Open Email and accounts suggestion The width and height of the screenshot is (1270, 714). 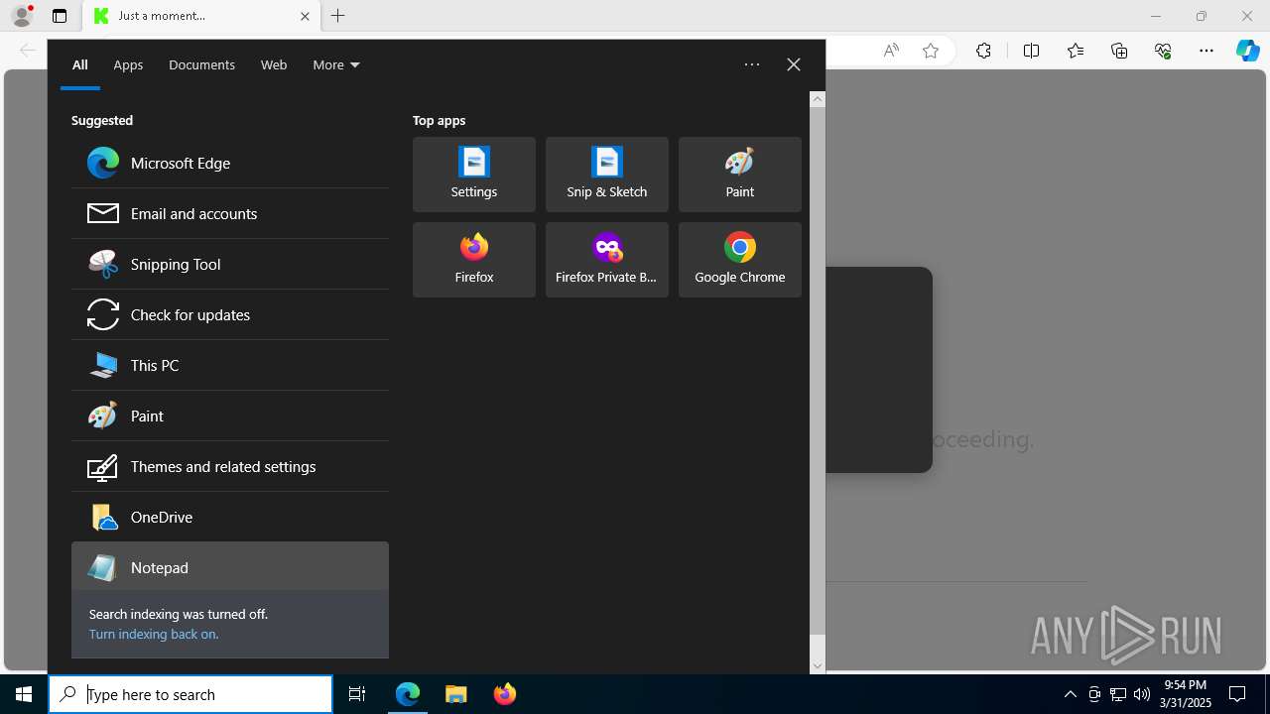(x=230, y=213)
